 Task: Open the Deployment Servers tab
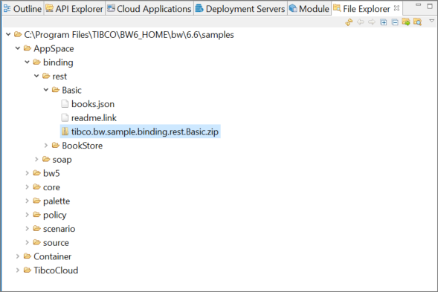click(240, 9)
